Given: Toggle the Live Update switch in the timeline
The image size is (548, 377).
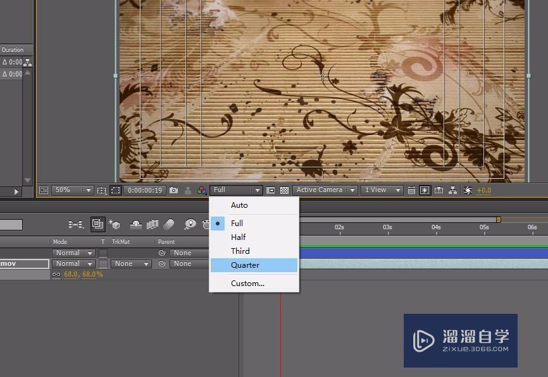Looking at the screenshot, I should click(x=98, y=224).
